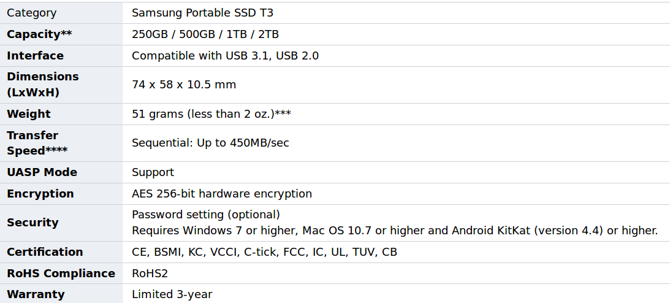
Task: Select the Interface row header
Action: [x=35, y=56]
